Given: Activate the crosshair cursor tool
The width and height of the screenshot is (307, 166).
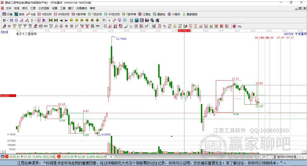Looking at the screenshot, I should 109,20.
